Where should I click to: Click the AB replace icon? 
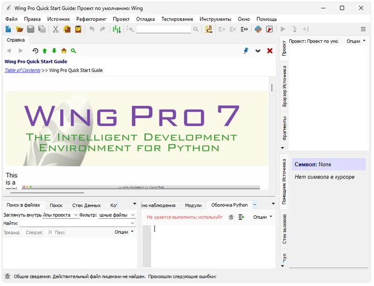tap(209, 29)
